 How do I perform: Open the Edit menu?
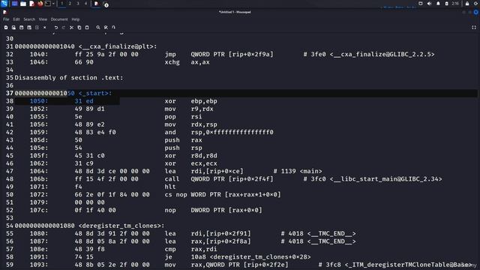tap(16, 19)
